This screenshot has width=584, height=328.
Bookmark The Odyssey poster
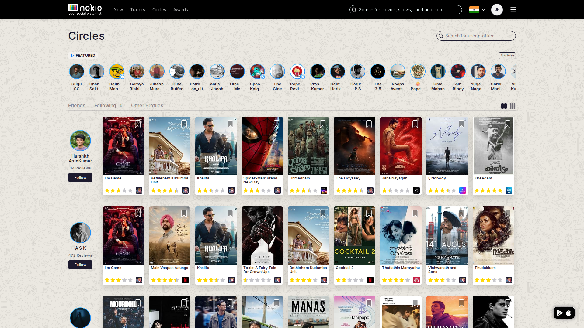point(369,124)
